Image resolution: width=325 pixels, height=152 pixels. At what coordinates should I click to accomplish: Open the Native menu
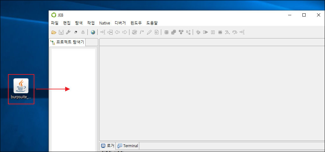[105, 23]
